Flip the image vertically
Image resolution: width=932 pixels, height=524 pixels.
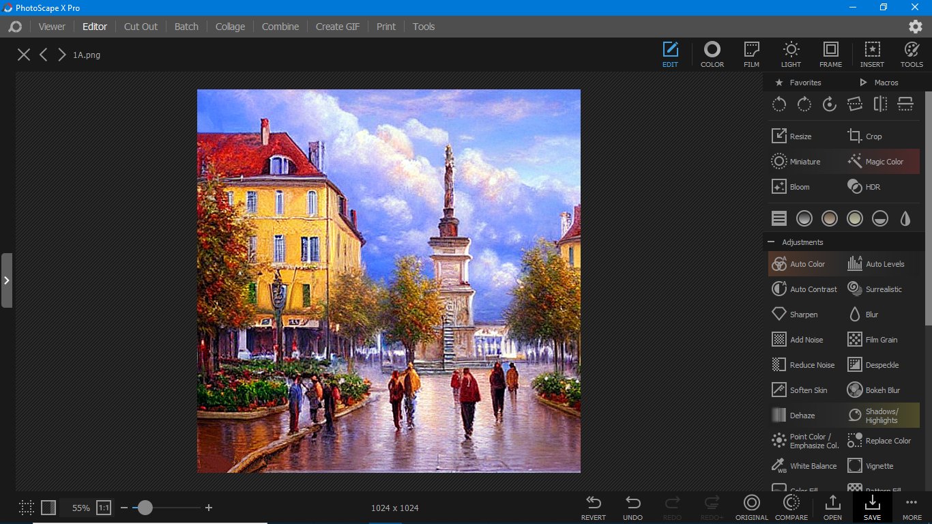[x=905, y=104]
